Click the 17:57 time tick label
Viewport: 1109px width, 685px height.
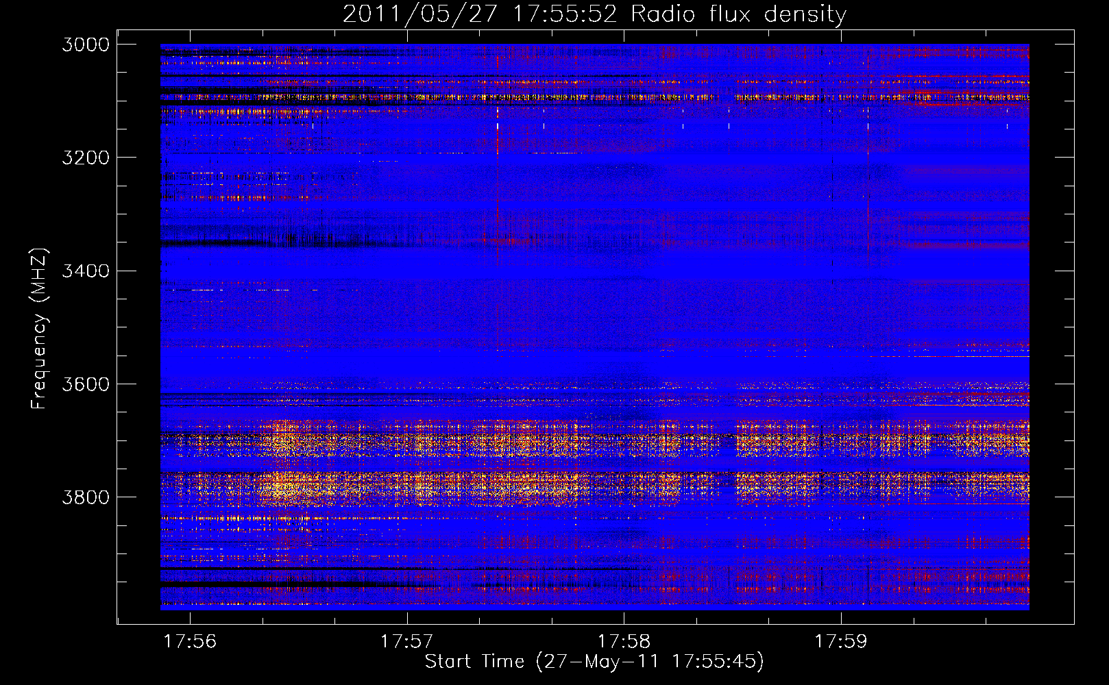(407, 641)
